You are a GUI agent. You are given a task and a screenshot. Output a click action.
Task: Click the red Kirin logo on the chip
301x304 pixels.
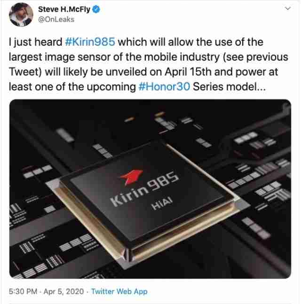pos(131,176)
